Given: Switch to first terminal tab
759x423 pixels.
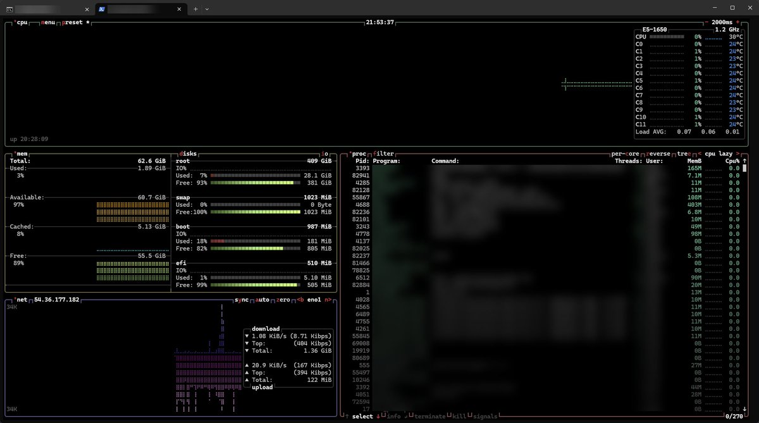Looking at the screenshot, I should click(47, 9).
